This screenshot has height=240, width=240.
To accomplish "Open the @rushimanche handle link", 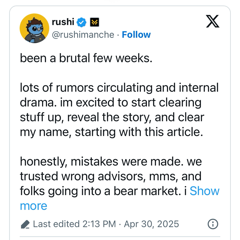I will click(83, 35).
